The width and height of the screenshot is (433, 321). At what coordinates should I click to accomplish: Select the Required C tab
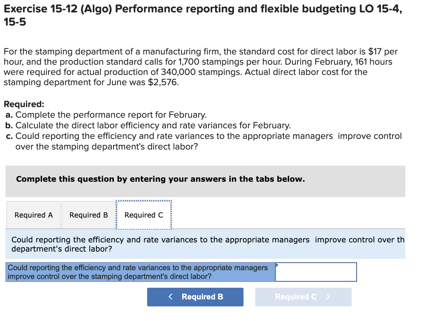pos(143,215)
